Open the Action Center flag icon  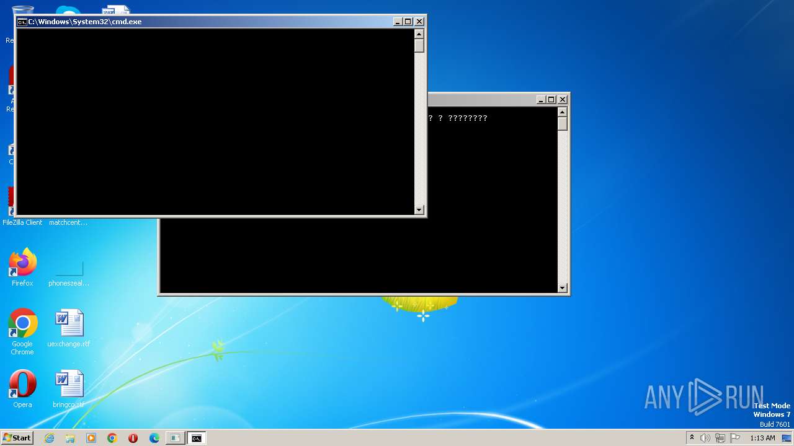tap(735, 438)
